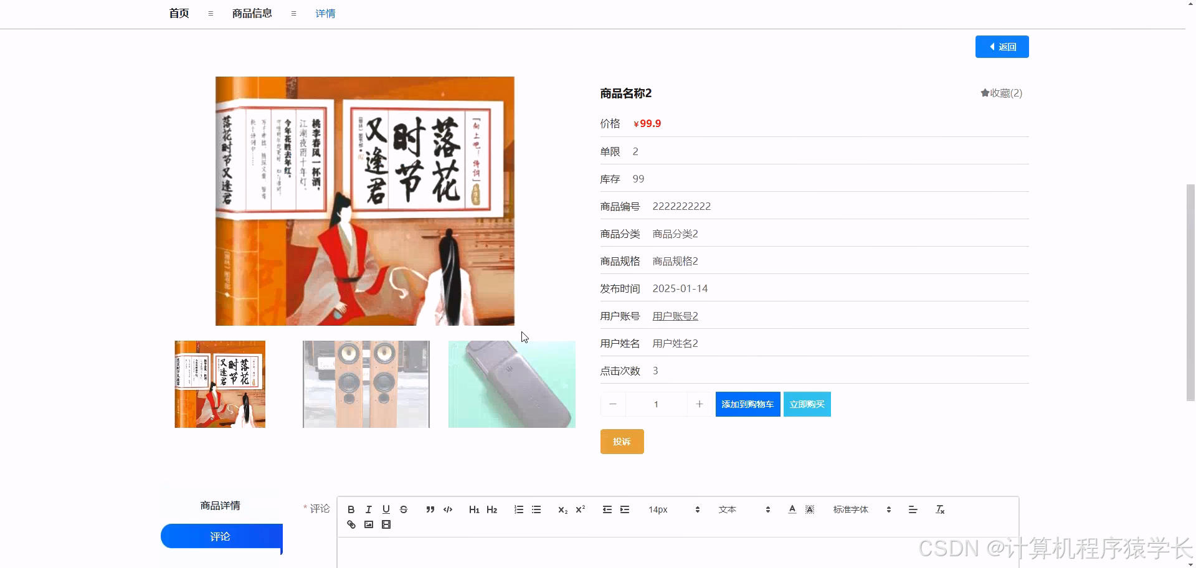The image size is (1196, 568).
Task: Insert code block in editor
Action: [447, 509]
